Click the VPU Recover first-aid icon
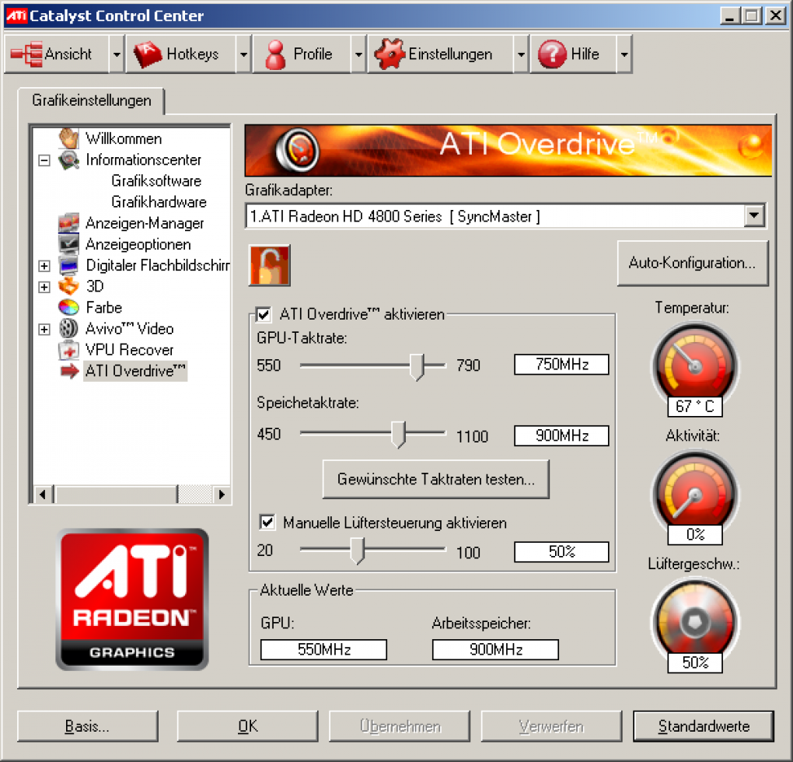The height and width of the screenshot is (762, 793). coord(68,350)
